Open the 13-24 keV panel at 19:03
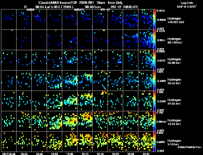Screen dimensions: 203x155 pos(55,121)
